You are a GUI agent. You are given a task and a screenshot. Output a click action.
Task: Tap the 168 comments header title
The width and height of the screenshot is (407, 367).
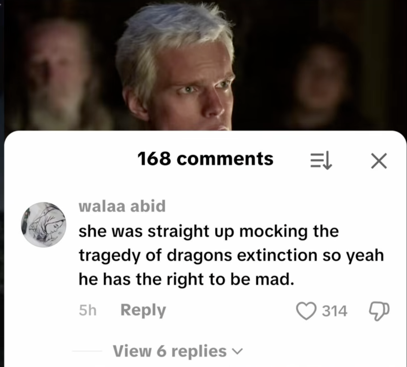pyautogui.click(x=205, y=159)
